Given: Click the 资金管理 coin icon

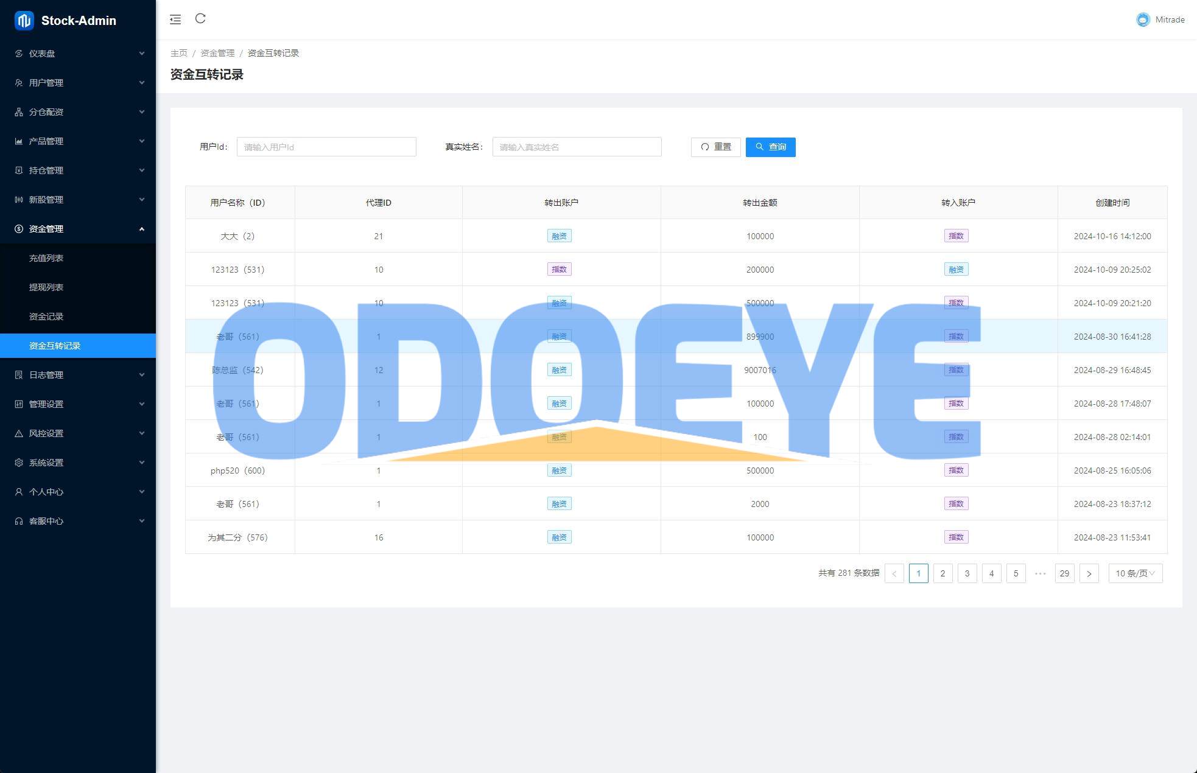Looking at the screenshot, I should pos(19,229).
